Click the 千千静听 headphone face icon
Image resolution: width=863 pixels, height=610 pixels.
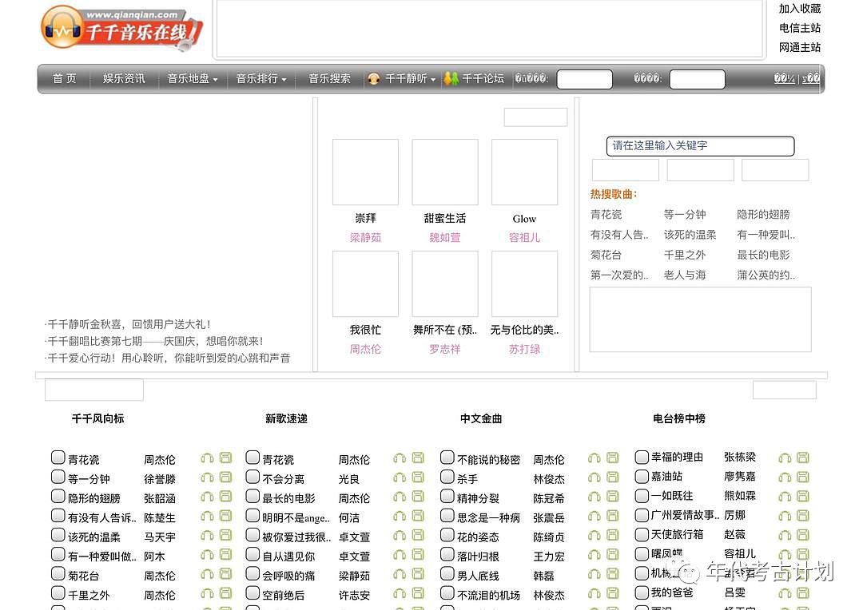click(x=373, y=79)
